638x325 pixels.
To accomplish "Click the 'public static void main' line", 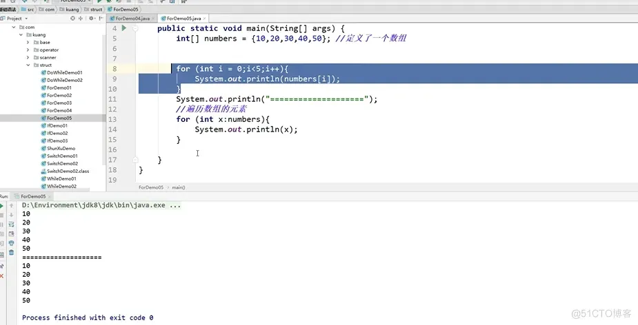I will pos(251,28).
